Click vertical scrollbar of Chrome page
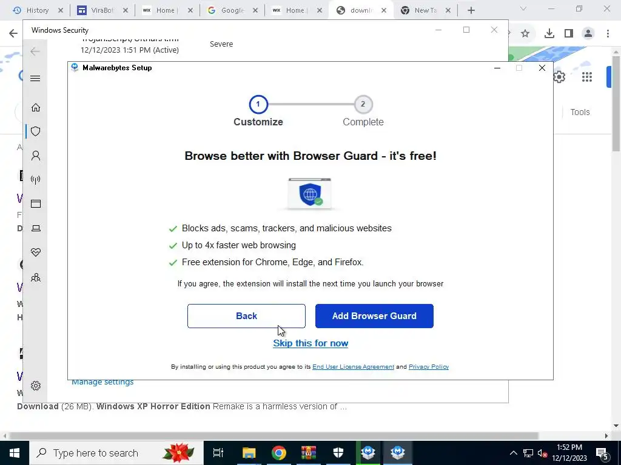This screenshot has width=621, height=465. point(616,104)
